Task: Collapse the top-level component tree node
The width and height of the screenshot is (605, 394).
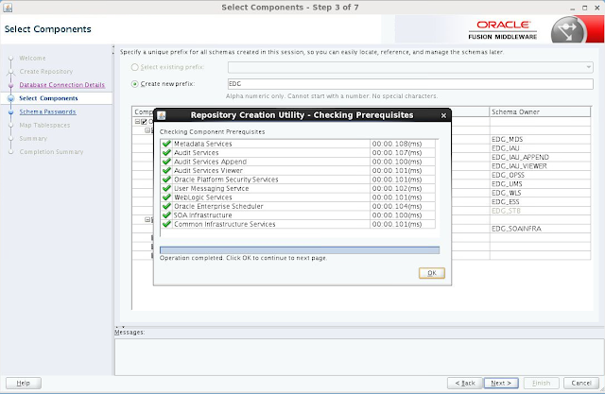Action: click(137, 122)
